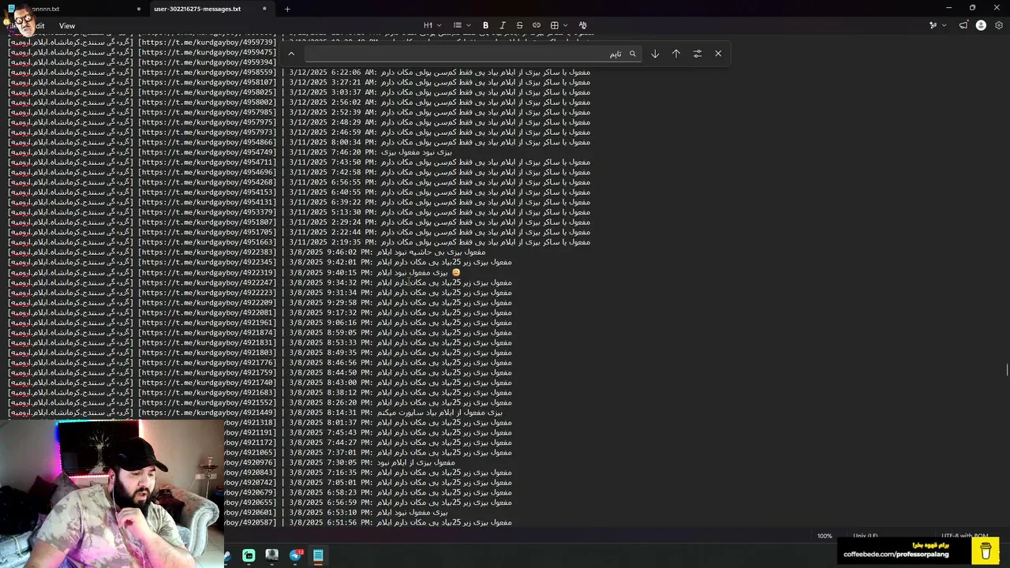Viewport: 1010px width, 568px height.
Task: Clear formatting with the toolbar icon
Action: 583,25
